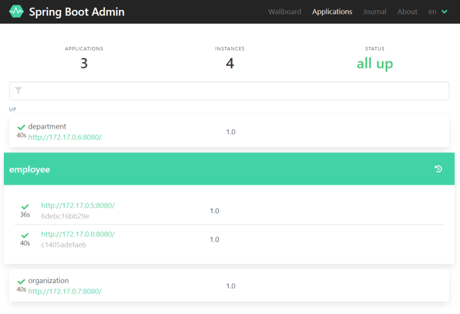This screenshot has width=460, height=314.
Task: Click the checkmark for instance c1405adefaeb
Action: point(25,235)
